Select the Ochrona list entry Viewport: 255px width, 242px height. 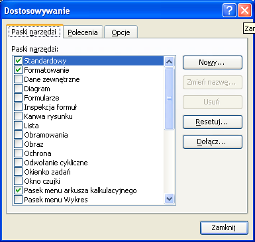pos(38,153)
